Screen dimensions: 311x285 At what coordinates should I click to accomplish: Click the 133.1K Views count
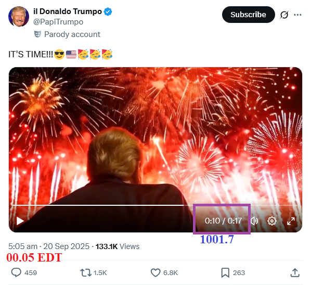(118, 246)
